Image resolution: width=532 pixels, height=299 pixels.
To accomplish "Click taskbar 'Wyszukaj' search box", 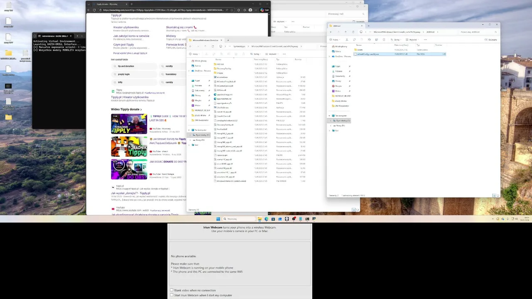I will [239, 219].
